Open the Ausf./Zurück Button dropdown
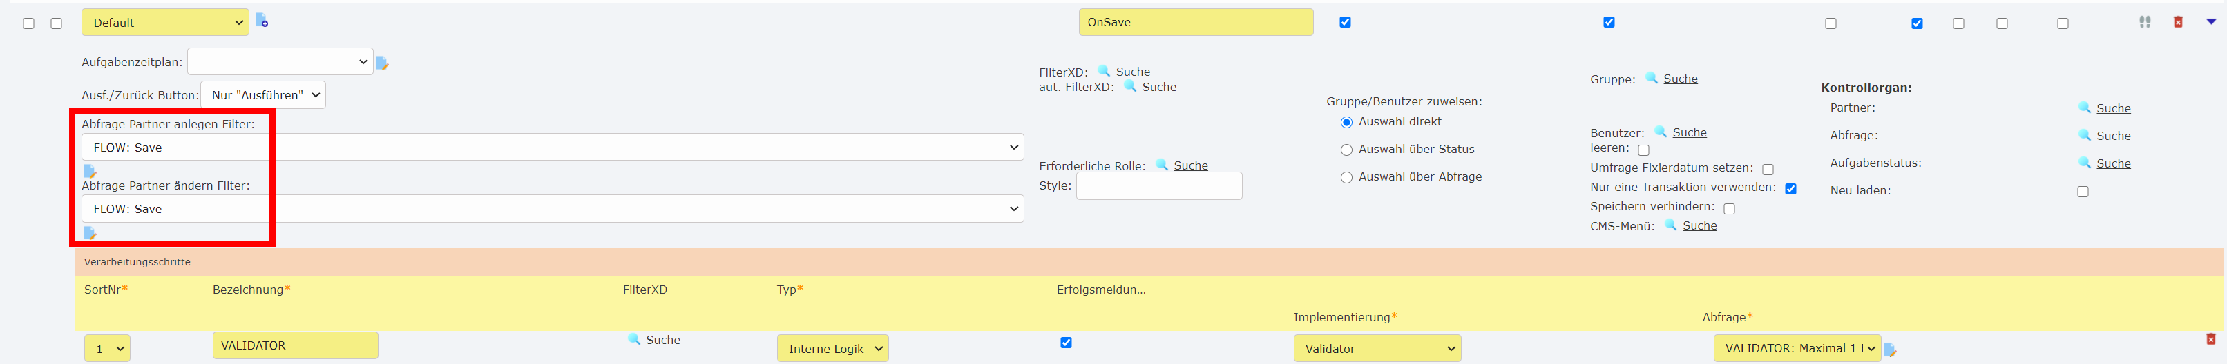Viewport: 2227px width, 364px height. point(262,95)
